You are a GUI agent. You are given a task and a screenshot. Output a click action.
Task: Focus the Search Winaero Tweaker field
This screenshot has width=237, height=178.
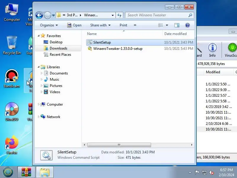[x=159, y=15]
